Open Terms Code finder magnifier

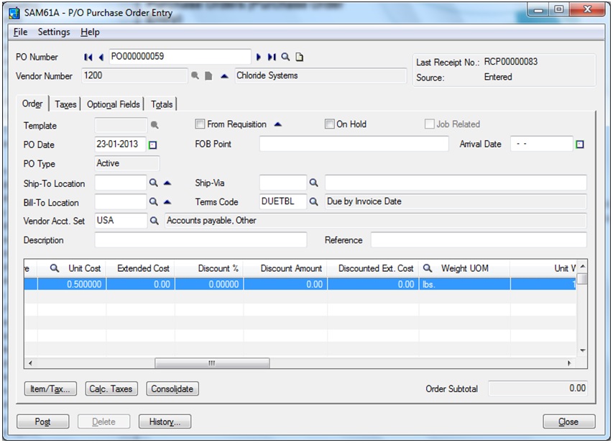tap(313, 201)
